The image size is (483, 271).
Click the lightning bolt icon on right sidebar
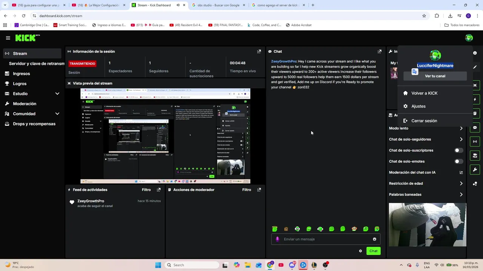tap(475, 99)
